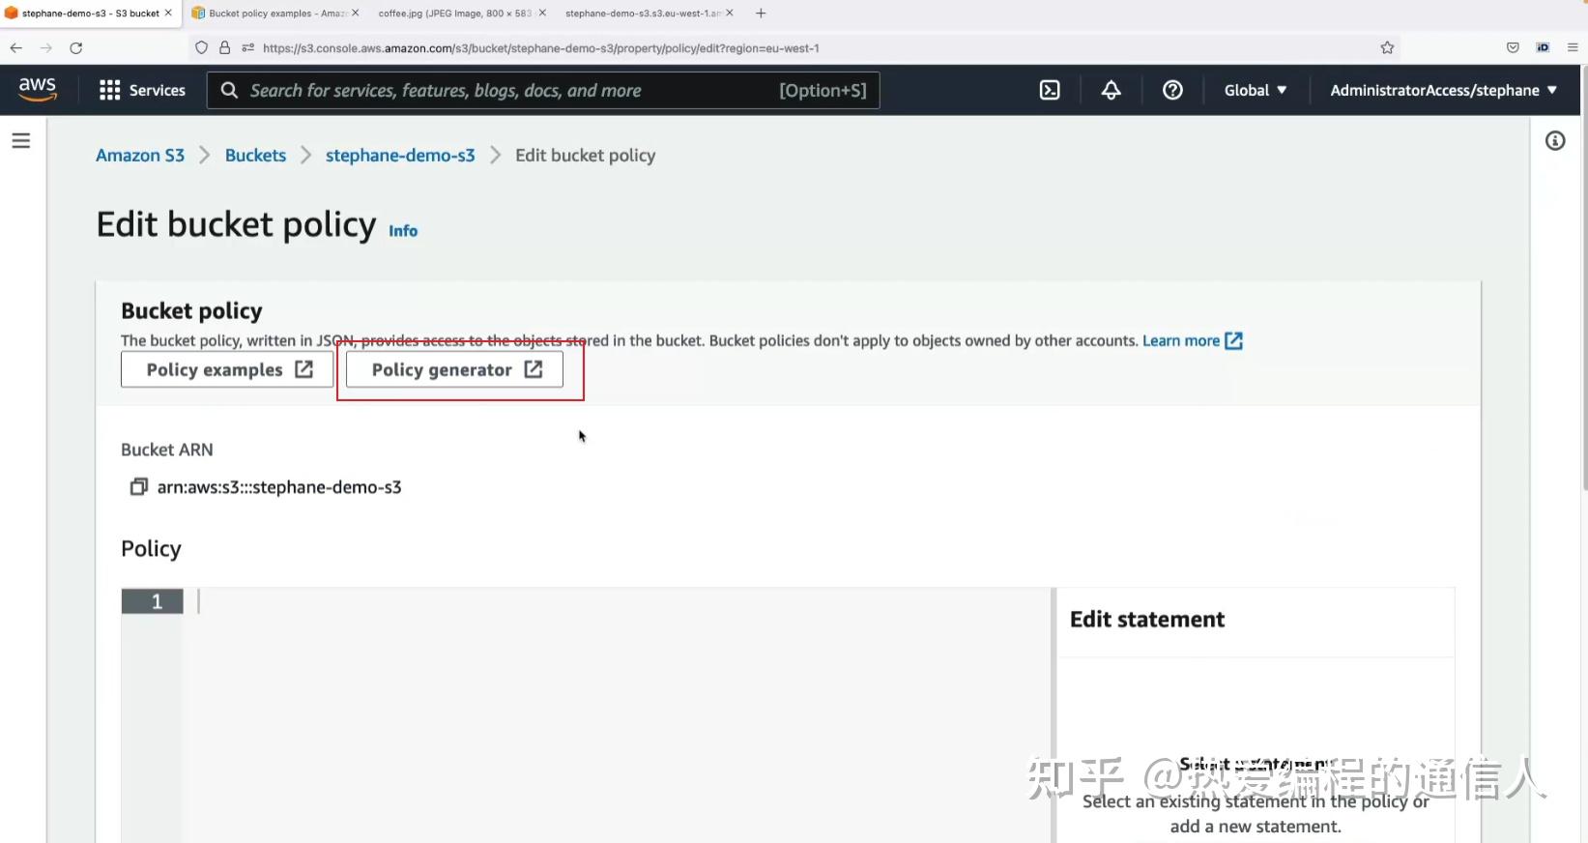
Task: Click the browser forward arrow
Action: [45, 47]
